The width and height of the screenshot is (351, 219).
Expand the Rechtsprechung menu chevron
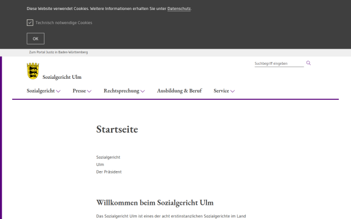(x=143, y=91)
